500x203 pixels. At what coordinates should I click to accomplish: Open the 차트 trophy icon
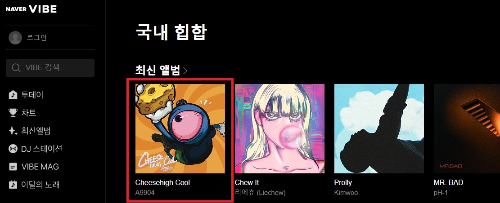(13, 113)
